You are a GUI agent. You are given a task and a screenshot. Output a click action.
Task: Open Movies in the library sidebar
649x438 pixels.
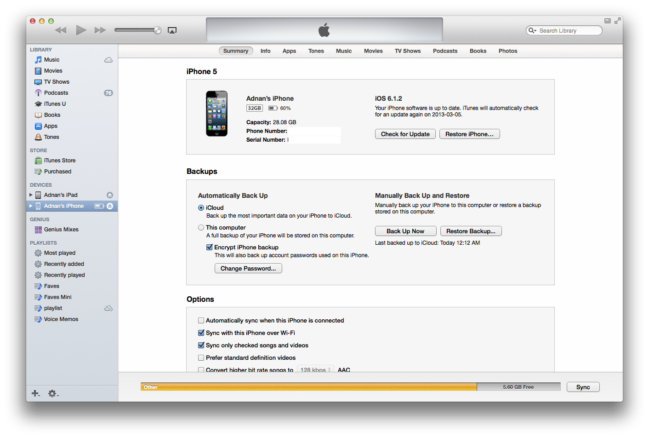pyautogui.click(x=53, y=71)
